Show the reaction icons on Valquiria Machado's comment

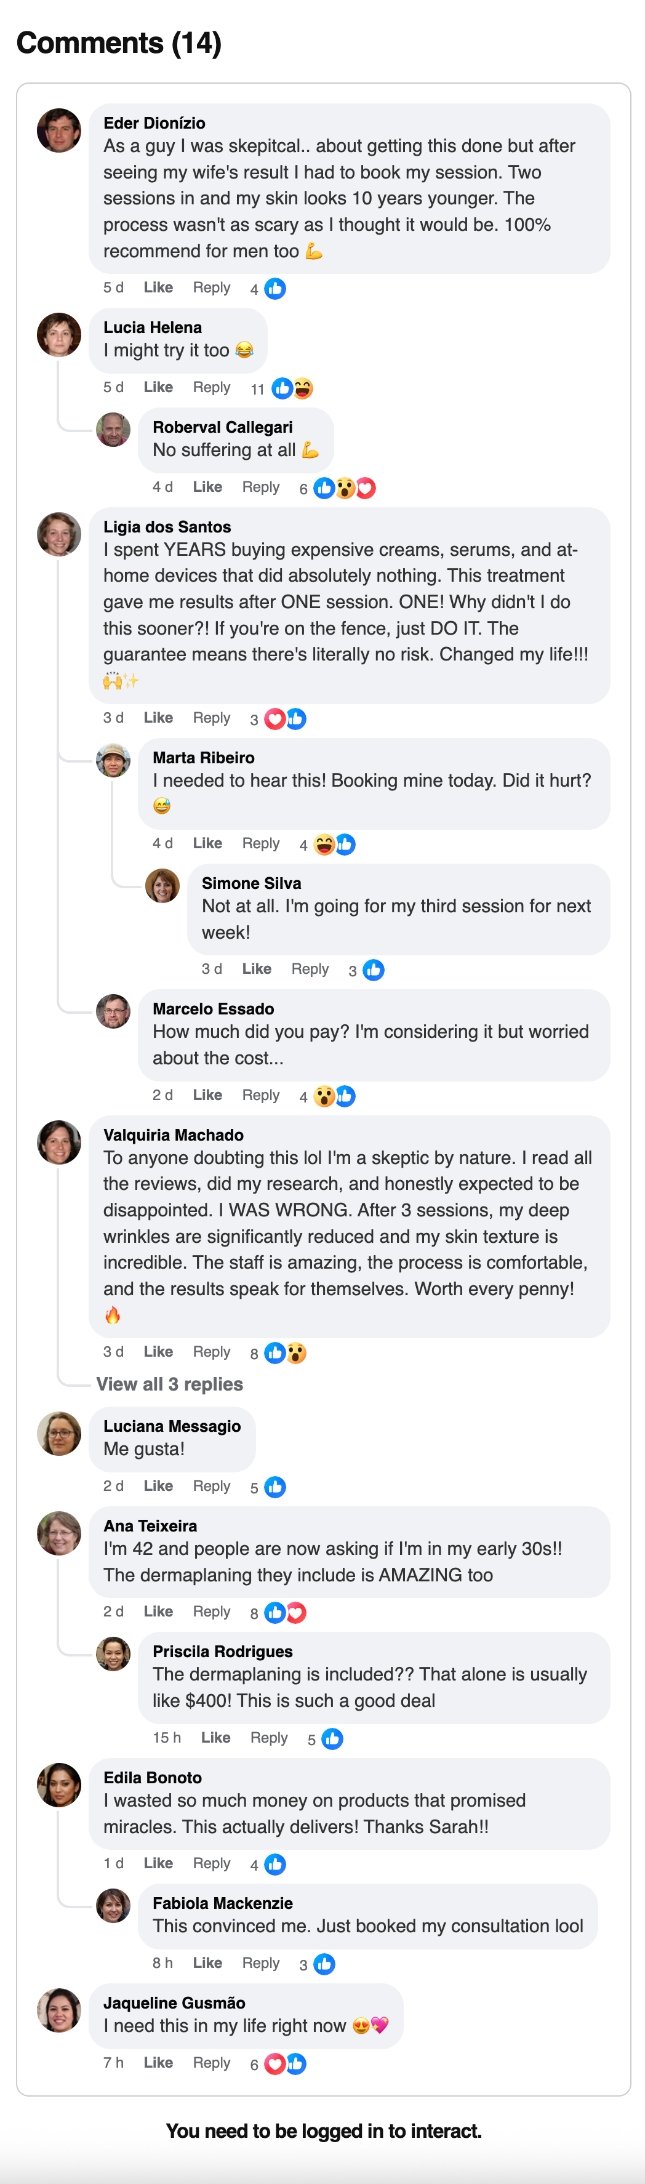[285, 1353]
